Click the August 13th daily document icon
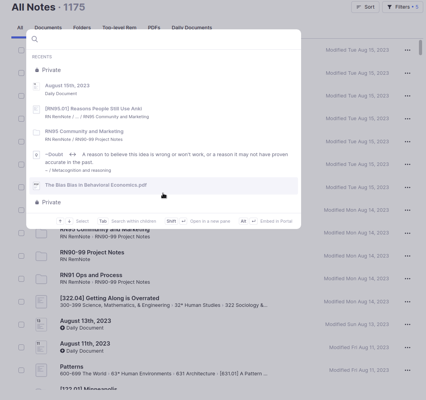The image size is (426, 400). pos(41,324)
